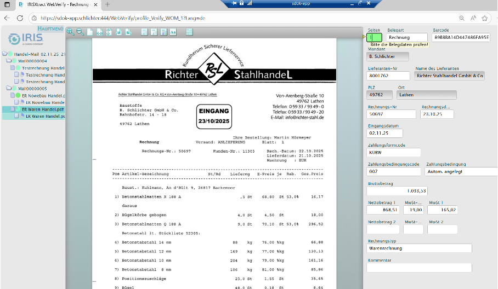Rotate the page left icon
The width and height of the screenshot is (498, 289).
tap(118, 32)
